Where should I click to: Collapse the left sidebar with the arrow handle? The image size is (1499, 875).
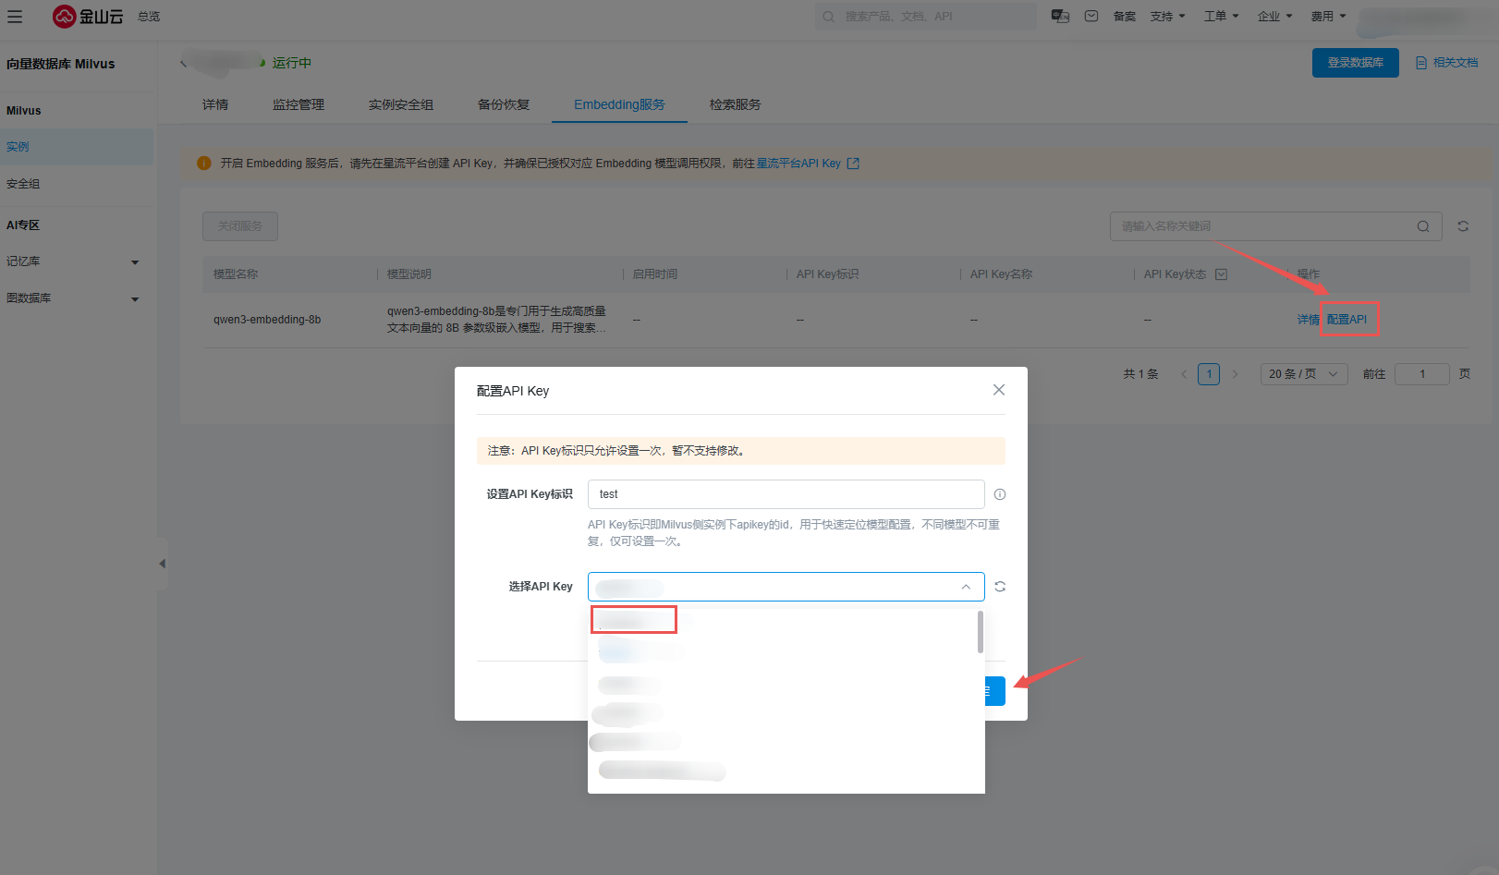coord(162,564)
